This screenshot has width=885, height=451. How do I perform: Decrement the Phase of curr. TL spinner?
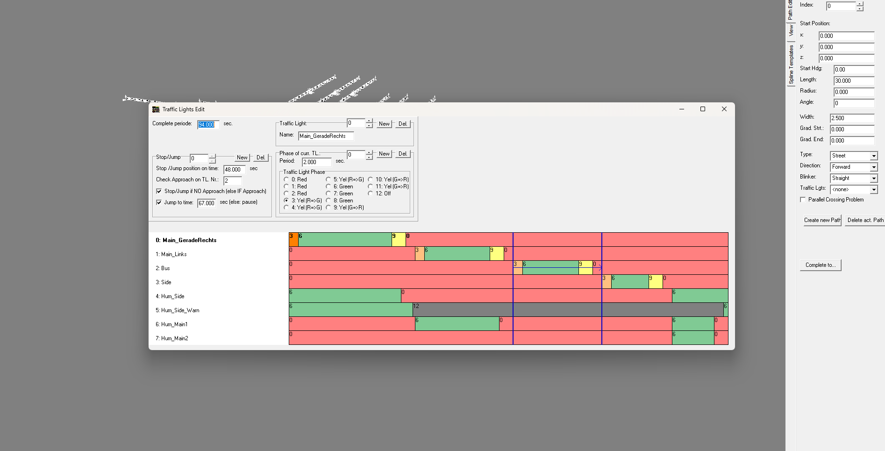[x=369, y=157]
